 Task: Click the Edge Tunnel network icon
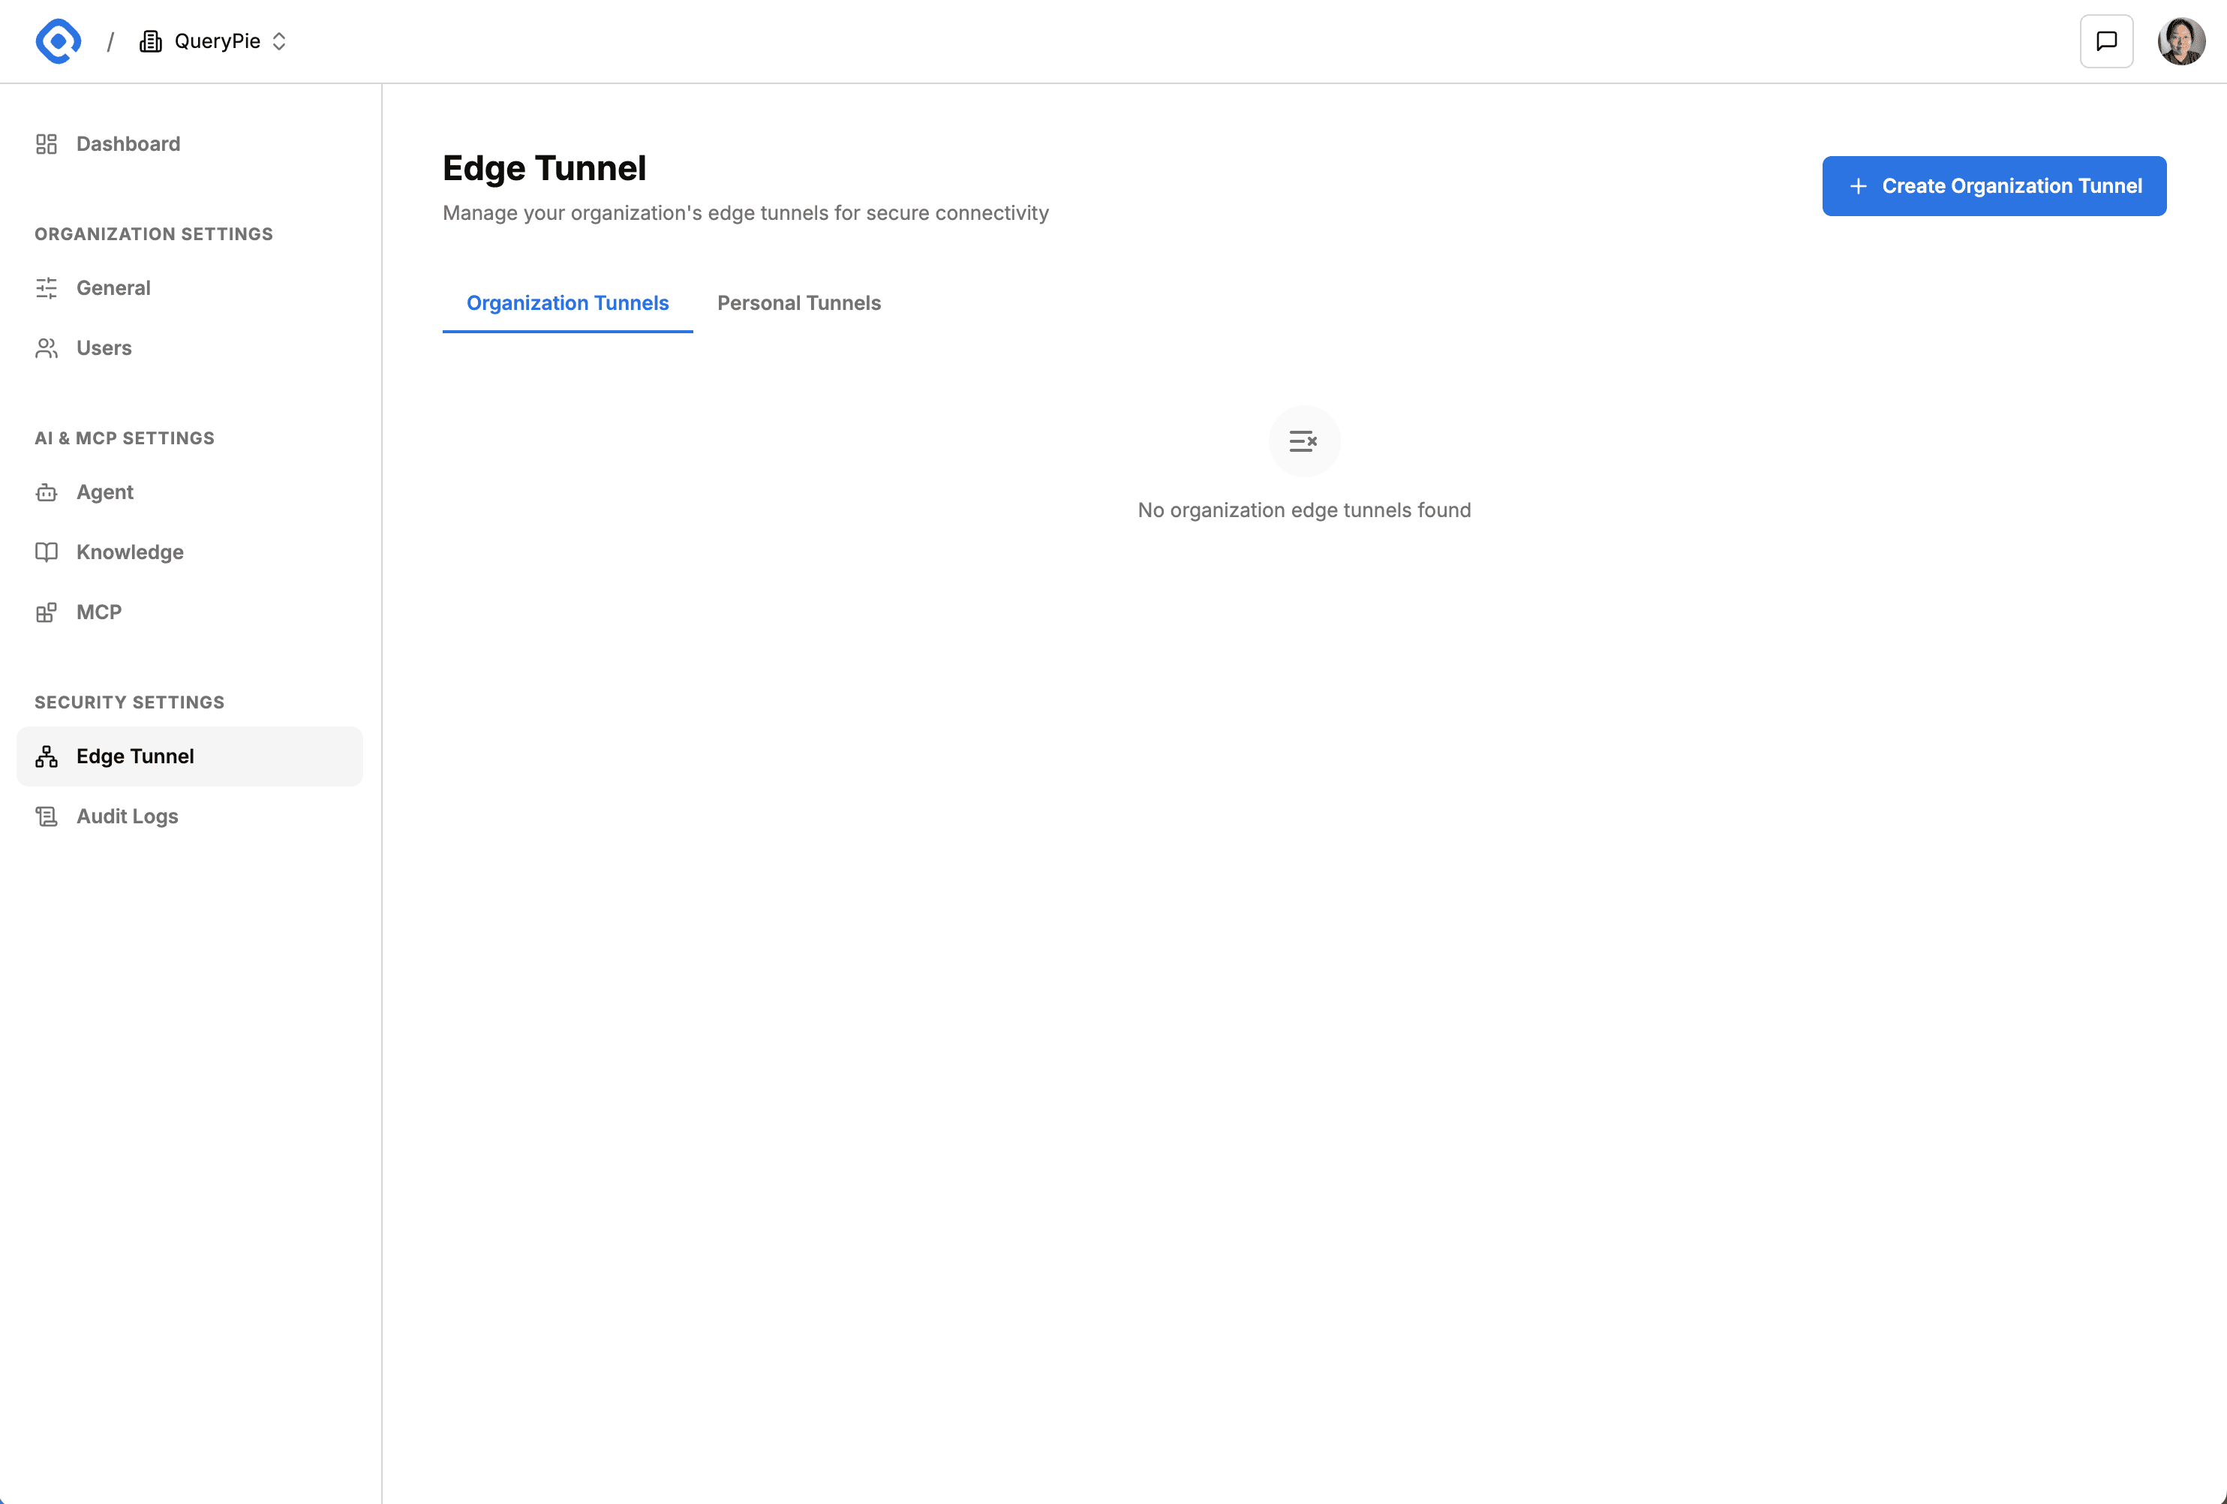click(46, 757)
